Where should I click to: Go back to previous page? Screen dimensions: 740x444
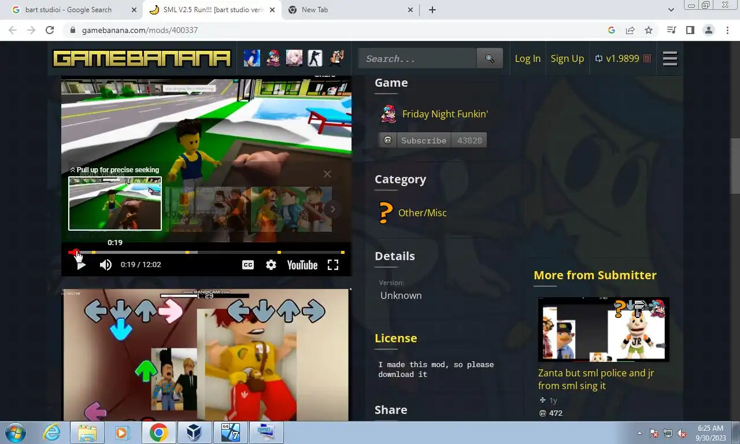pyautogui.click(x=13, y=30)
